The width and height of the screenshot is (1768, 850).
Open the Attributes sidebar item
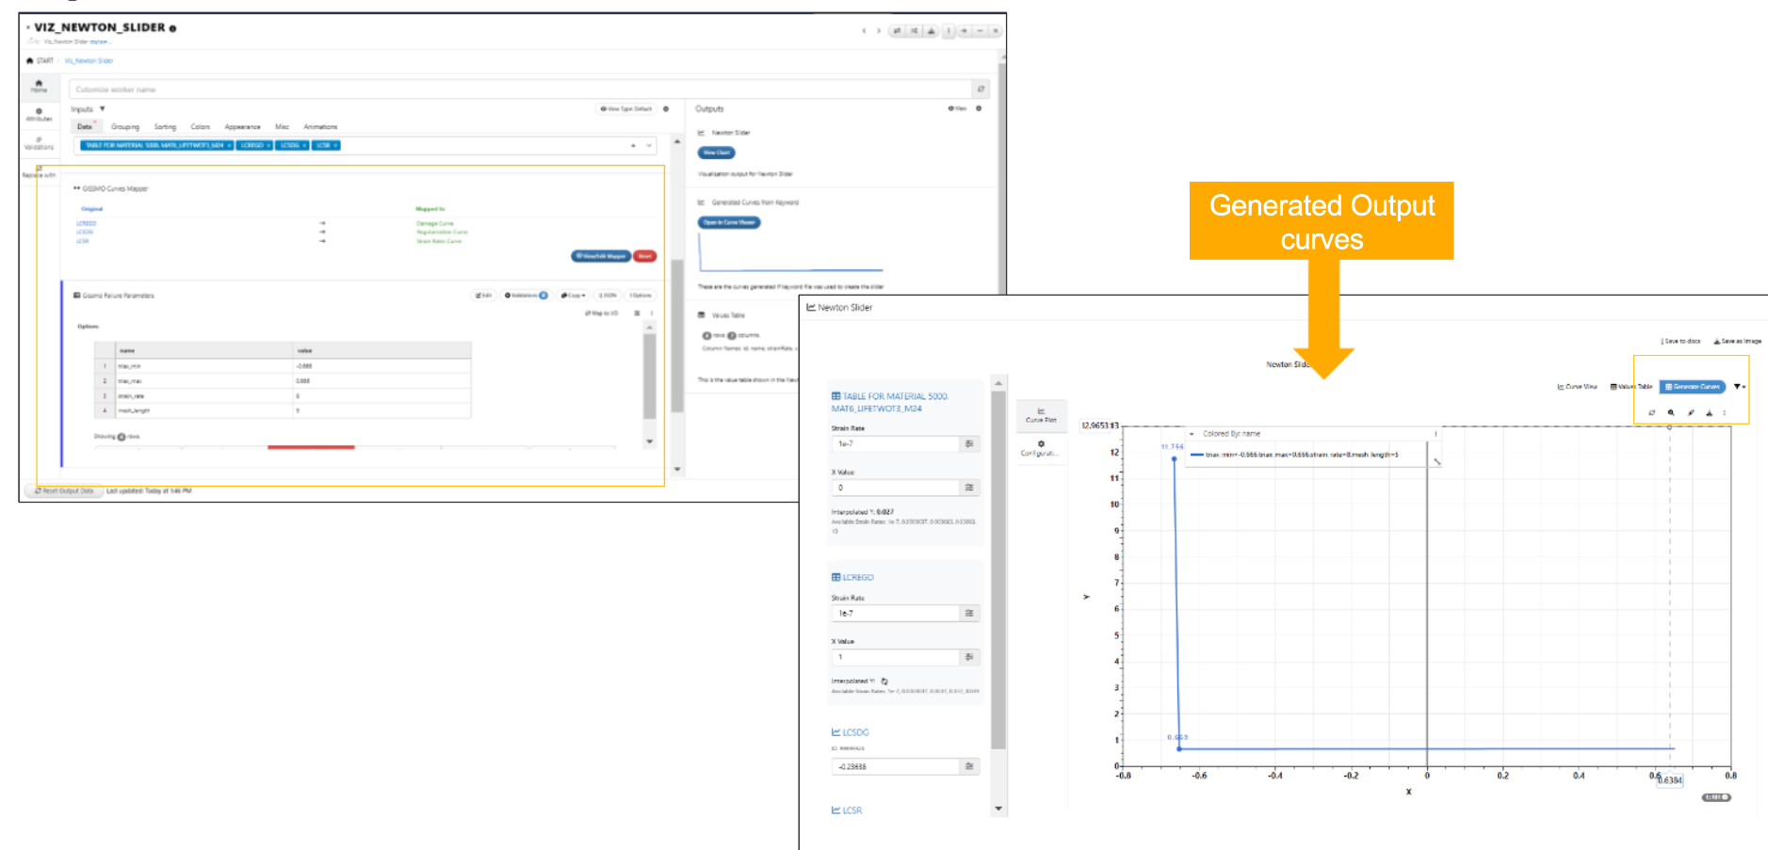click(39, 115)
